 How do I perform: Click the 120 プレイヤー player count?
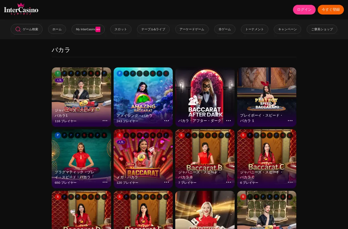[127, 183]
